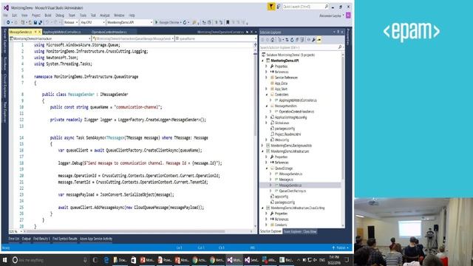
Task: Open the File menu
Action: [5, 15]
